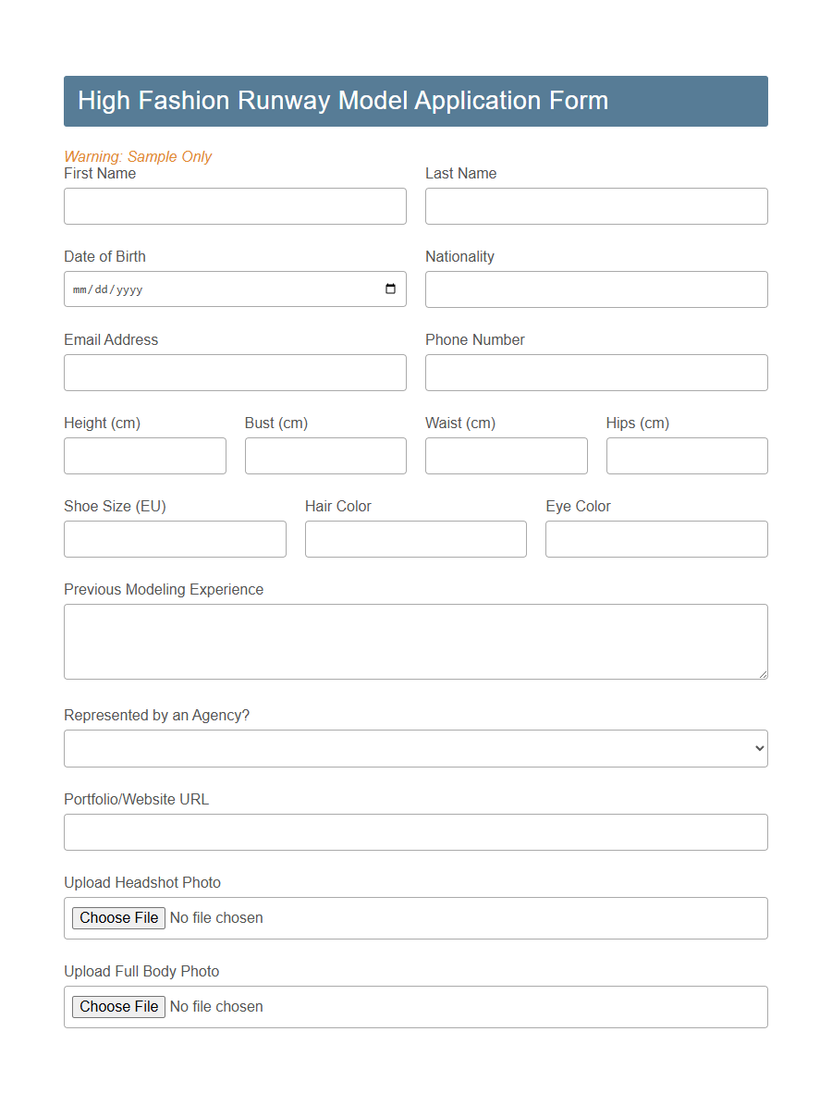
Task: Click the Previous Modeling Experience text area
Action: pyautogui.click(x=415, y=641)
